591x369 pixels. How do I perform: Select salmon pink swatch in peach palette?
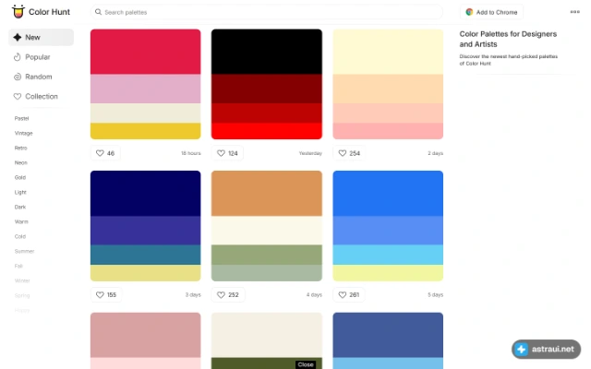click(388, 131)
